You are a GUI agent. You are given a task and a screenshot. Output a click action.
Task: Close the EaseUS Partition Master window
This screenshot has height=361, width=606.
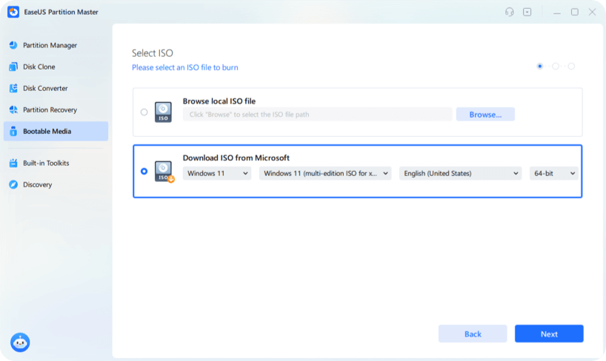592,12
